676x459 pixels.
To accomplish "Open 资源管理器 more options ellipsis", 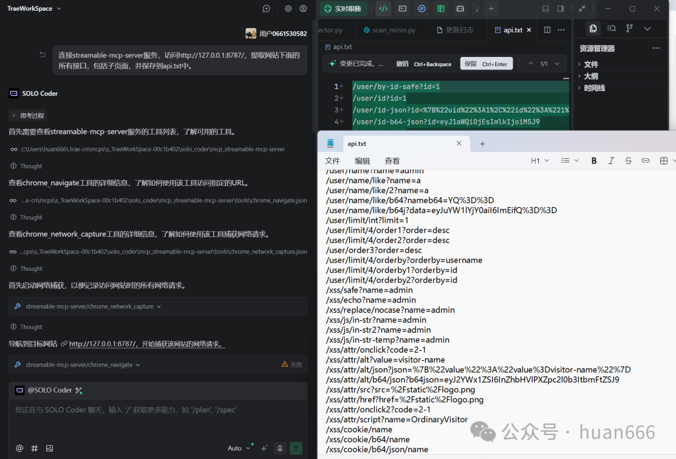I will (x=656, y=48).
